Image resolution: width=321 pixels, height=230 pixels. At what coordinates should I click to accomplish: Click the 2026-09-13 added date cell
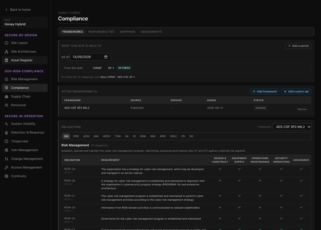click(x=215, y=108)
